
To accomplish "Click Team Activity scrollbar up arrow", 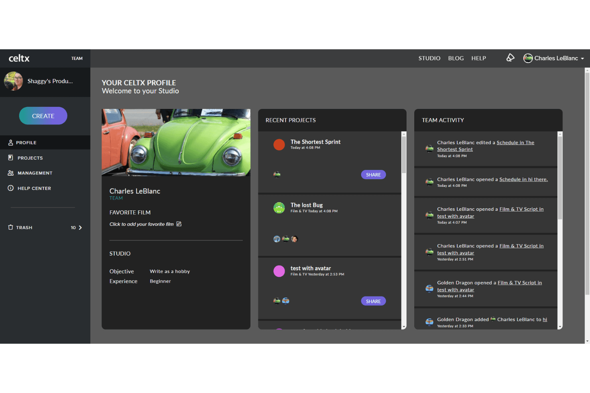I will (560, 134).
